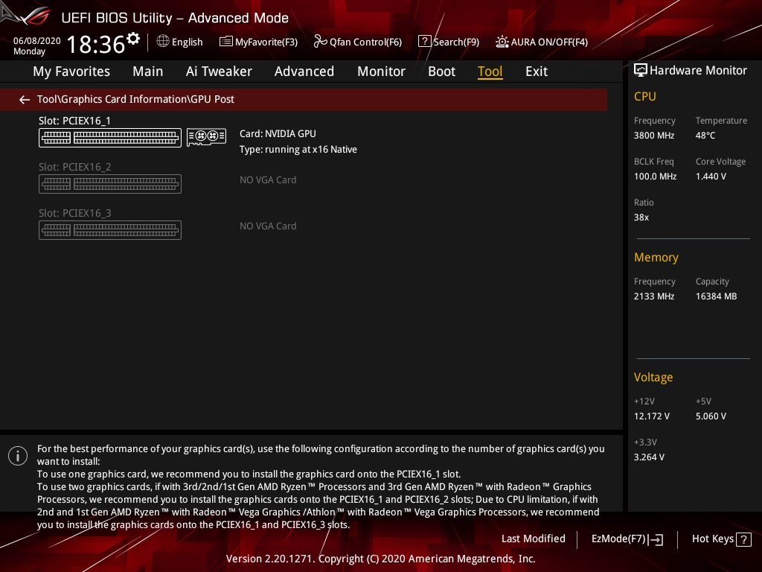
Task: Click AURA ON/OFF(F4) label
Action: pyautogui.click(x=549, y=42)
